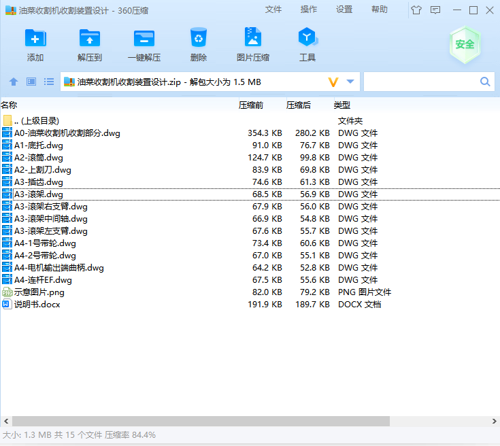
Task: Open the 设置 (Settings) menu
Action: [x=344, y=10]
